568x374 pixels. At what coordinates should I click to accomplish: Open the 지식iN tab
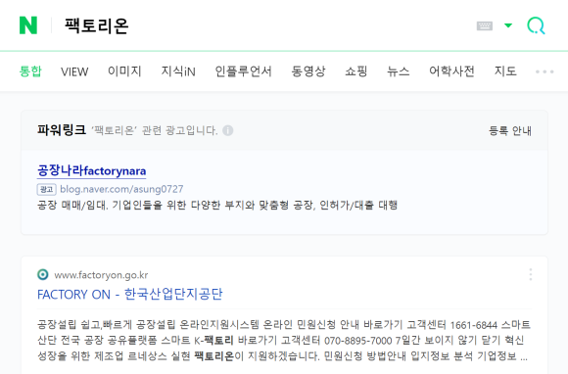click(x=178, y=70)
